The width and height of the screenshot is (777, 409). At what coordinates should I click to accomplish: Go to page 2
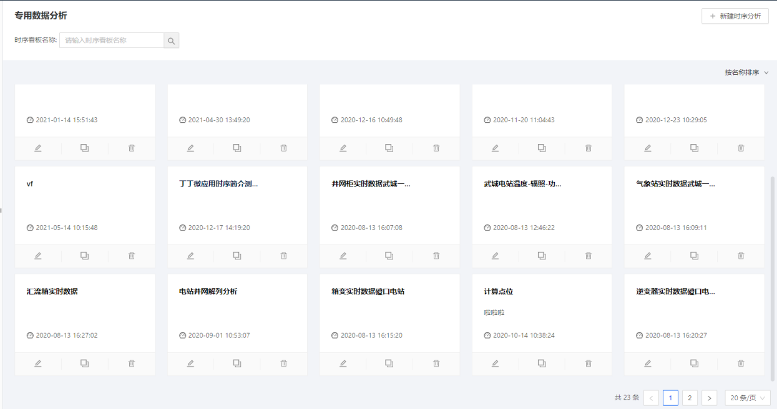coord(690,398)
